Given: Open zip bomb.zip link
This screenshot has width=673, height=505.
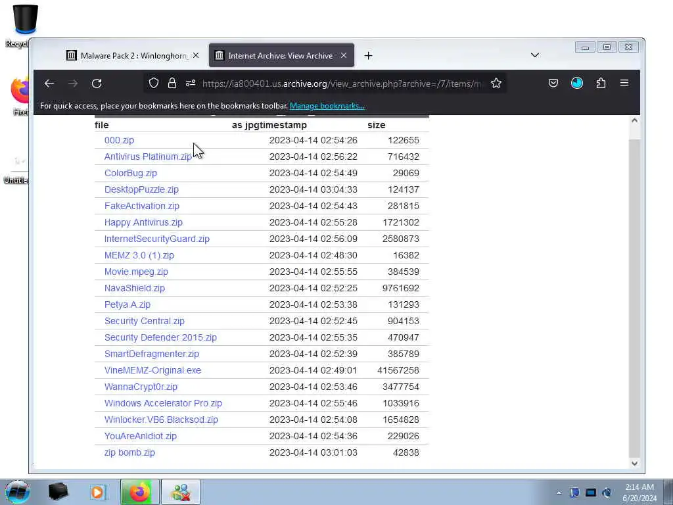Looking at the screenshot, I should (x=129, y=452).
